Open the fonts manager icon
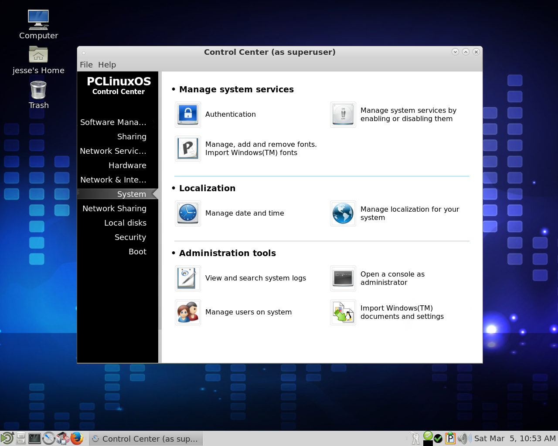 [188, 149]
